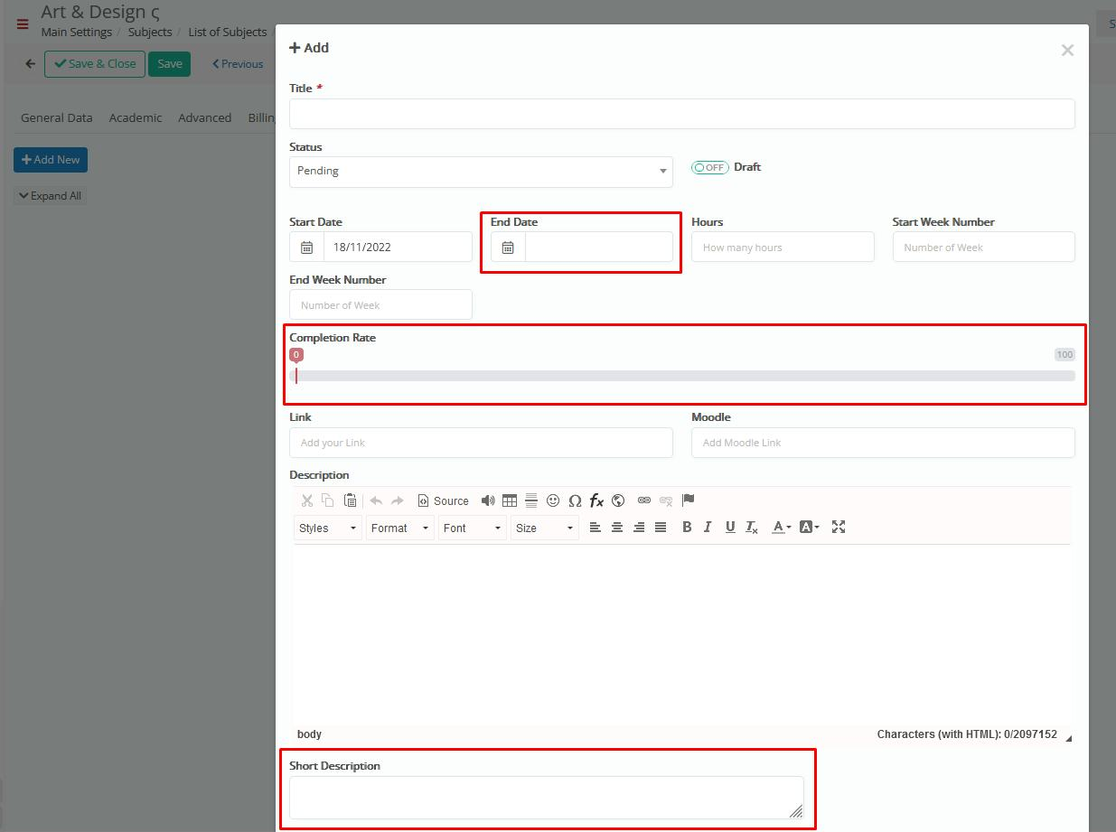Open the math formula fx tool
Image resolution: width=1116 pixels, height=832 pixels.
pyautogui.click(x=596, y=500)
